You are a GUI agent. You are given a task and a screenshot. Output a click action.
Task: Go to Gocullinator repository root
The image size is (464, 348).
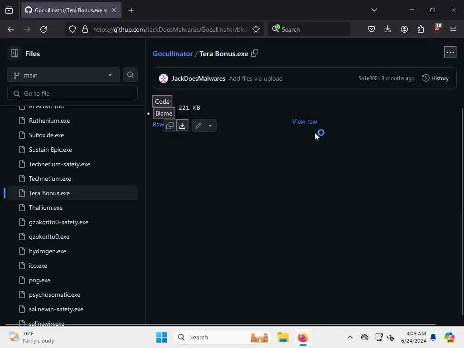point(173,53)
